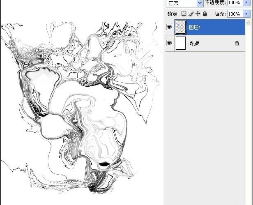Hide 背景 layer with eye icon

click(169, 43)
